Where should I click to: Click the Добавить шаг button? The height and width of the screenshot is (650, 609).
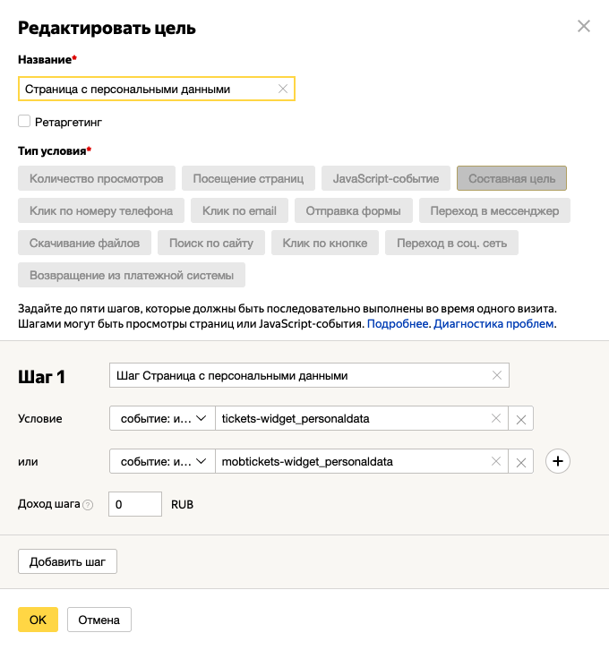[x=67, y=562]
